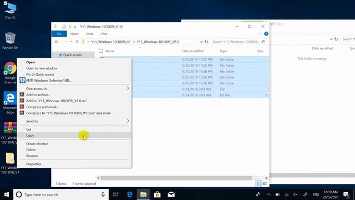Expand the Give access to submenu arrow
This screenshot has height=200, width=355.
128,88
